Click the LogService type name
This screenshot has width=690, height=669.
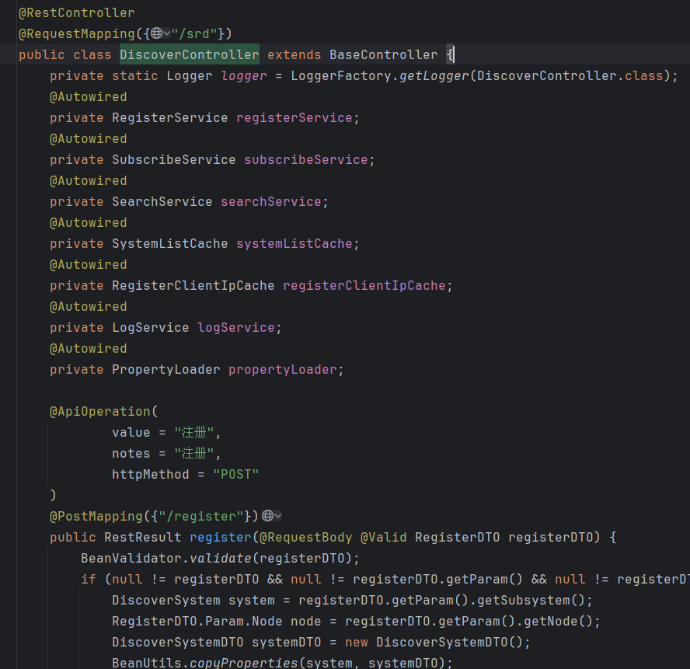point(151,327)
